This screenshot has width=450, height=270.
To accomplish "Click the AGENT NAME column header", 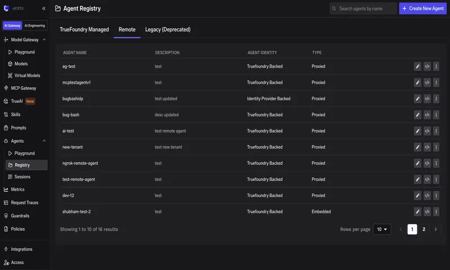I will coord(75,52).
